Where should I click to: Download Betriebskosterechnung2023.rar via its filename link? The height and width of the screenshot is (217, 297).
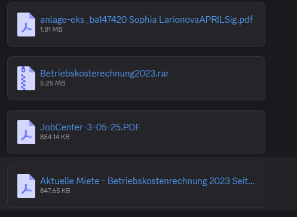click(x=105, y=74)
